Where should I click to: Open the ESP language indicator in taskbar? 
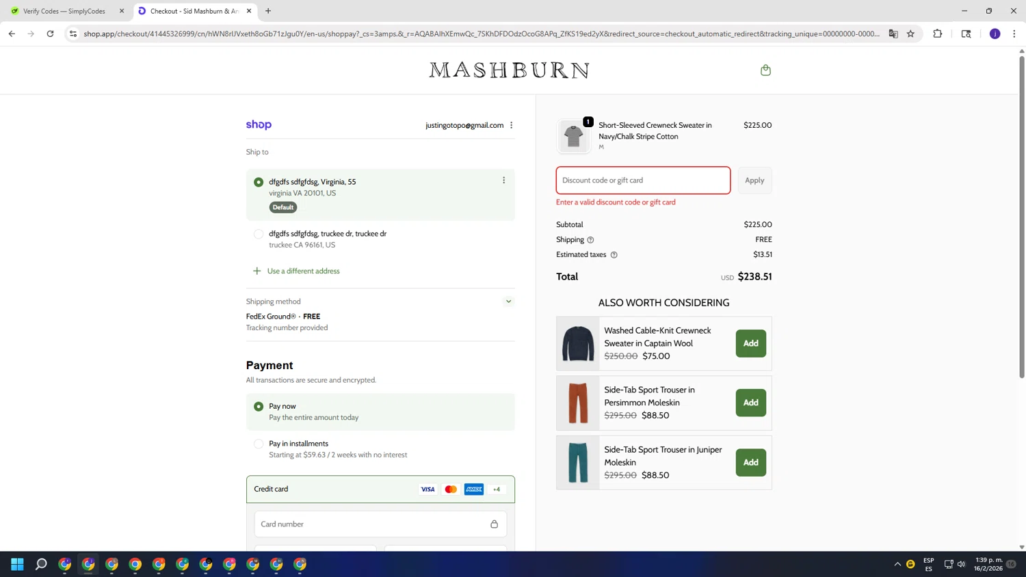click(928, 564)
